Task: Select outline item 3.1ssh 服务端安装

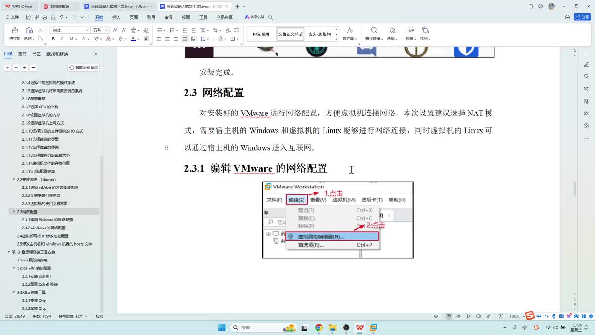Action: coord(32,260)
